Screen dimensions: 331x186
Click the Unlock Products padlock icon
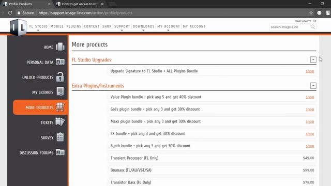[60, 77]
